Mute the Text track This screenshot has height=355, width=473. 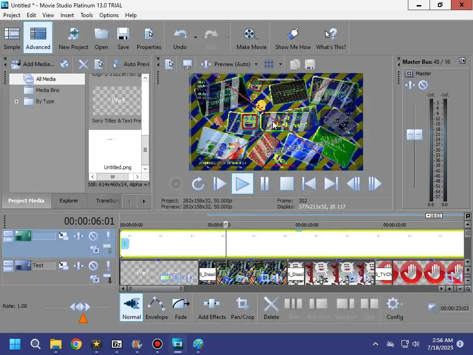93,265
